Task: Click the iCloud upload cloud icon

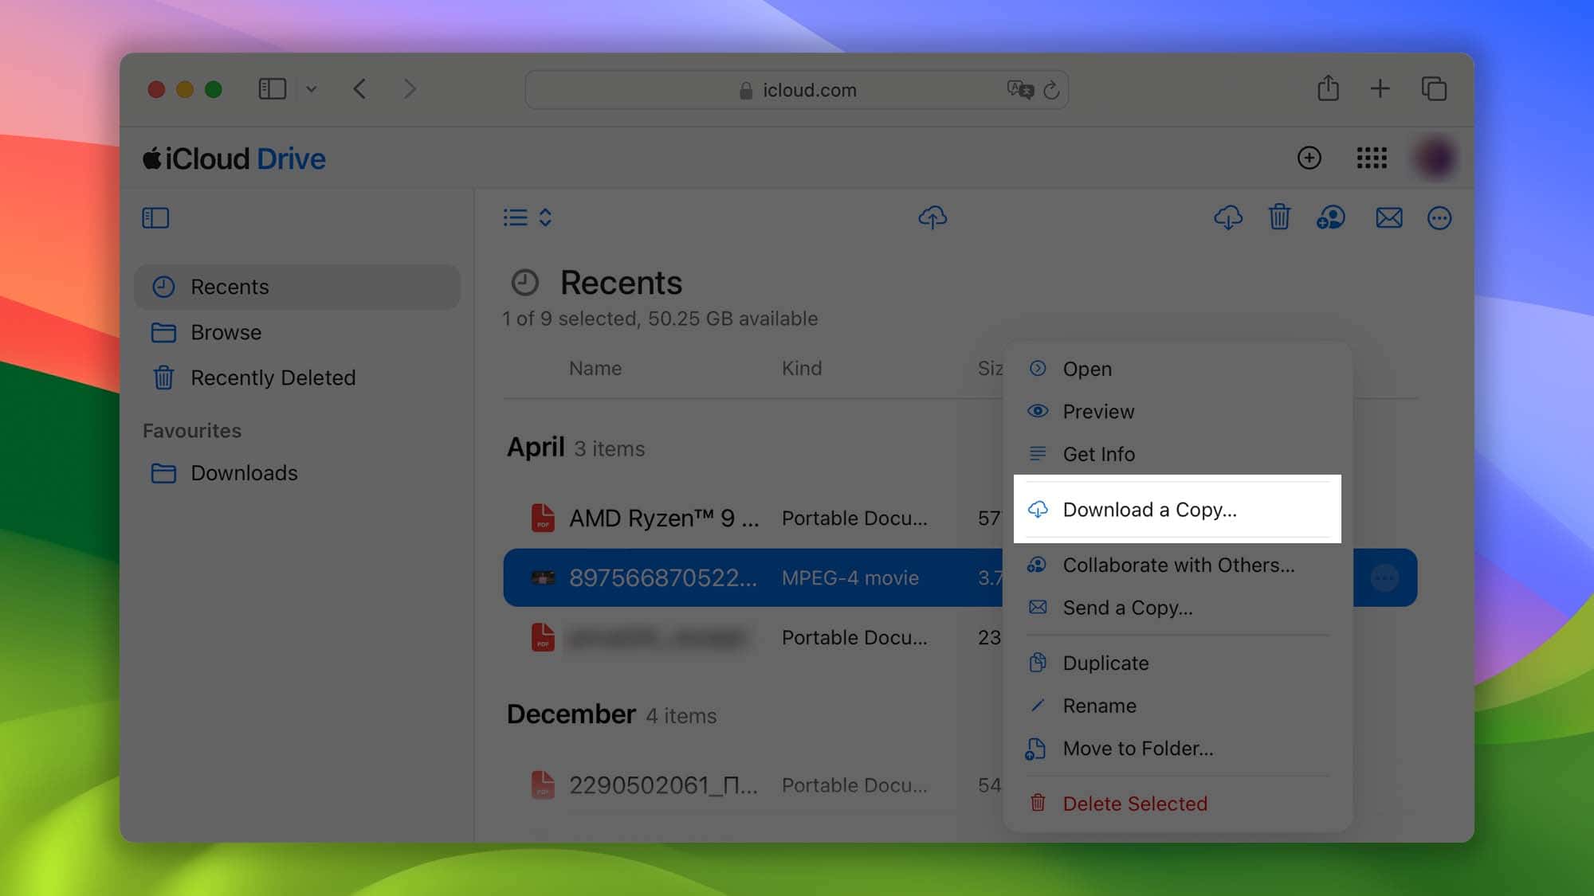Action: 932,217
